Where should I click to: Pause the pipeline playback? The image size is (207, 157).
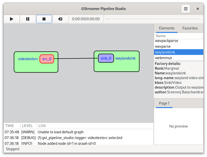click(28, 19)
